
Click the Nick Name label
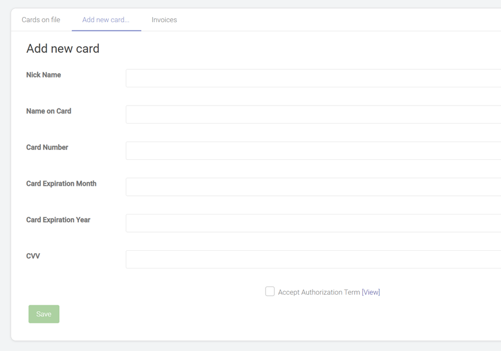pos(43,75)
